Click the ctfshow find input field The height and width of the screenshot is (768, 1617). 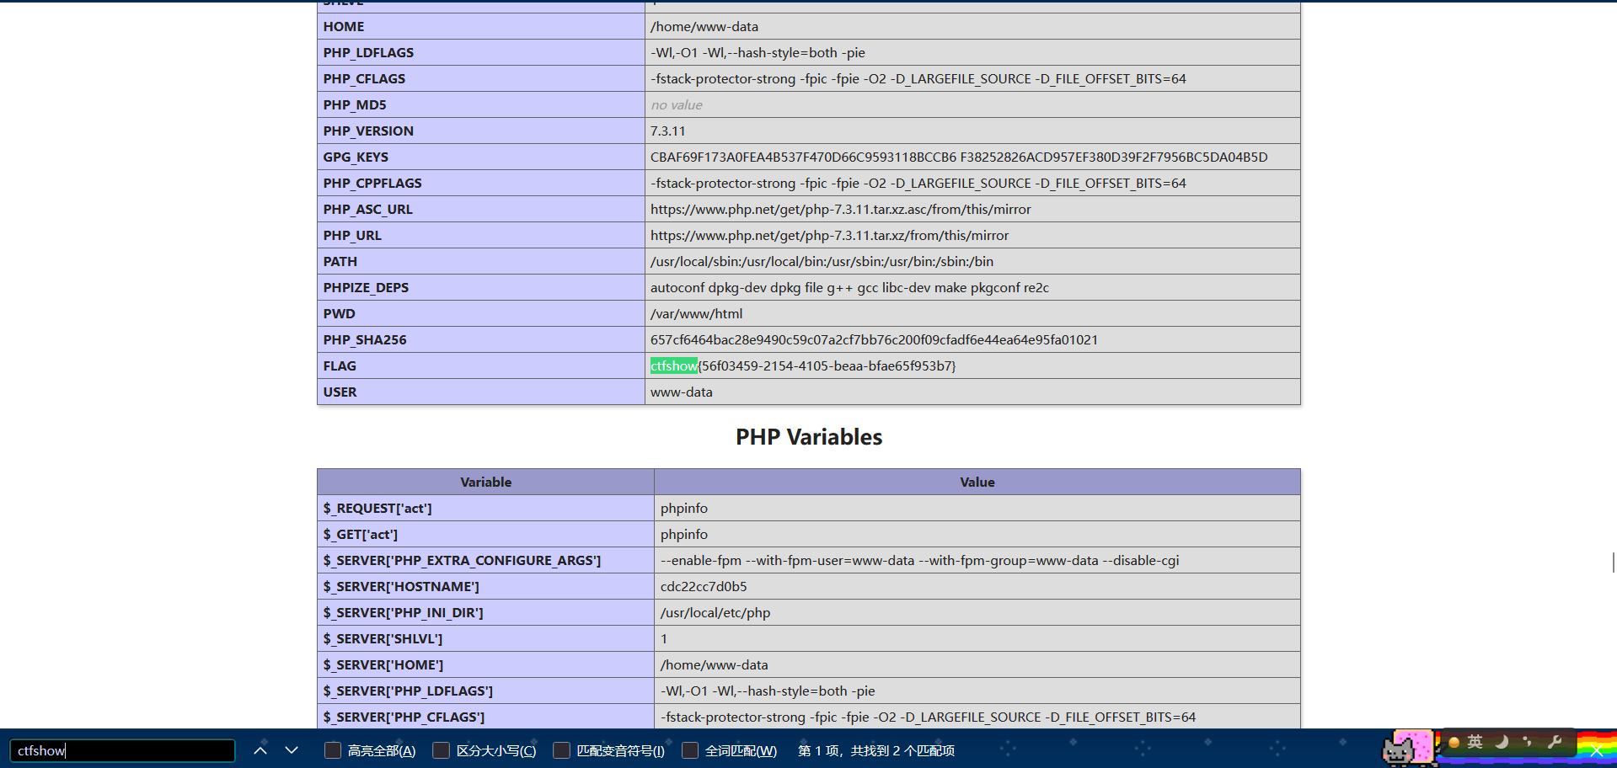click(x=122, y=750)
